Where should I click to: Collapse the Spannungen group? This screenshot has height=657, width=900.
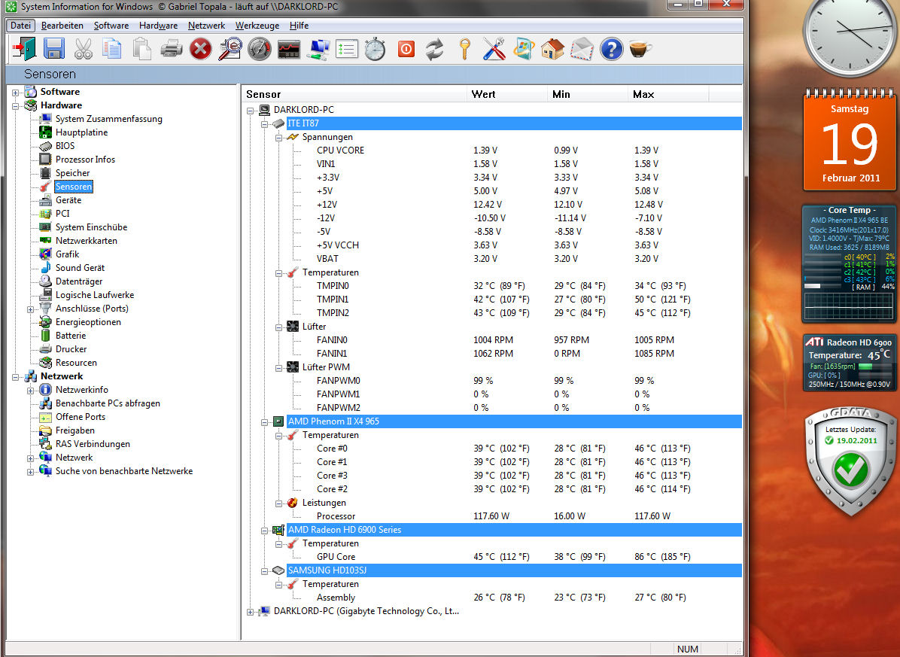[278, 138]
